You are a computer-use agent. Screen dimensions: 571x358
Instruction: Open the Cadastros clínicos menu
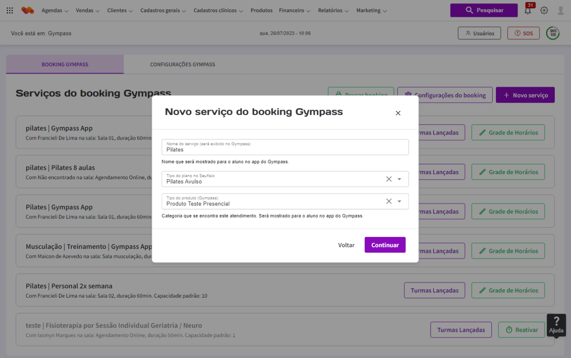[x=218, y=10]
